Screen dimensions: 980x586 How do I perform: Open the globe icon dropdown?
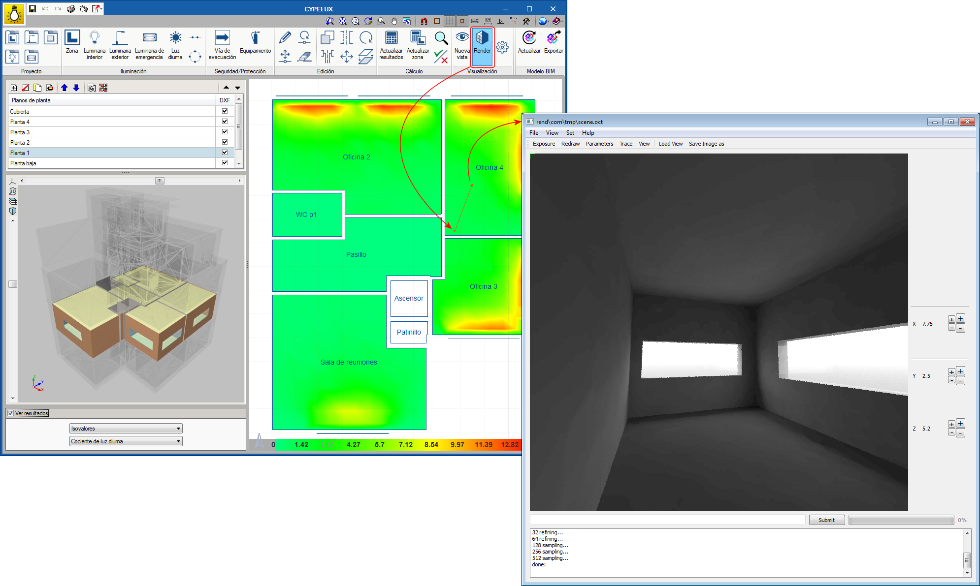pyautogui.click(x=544, y=21)
